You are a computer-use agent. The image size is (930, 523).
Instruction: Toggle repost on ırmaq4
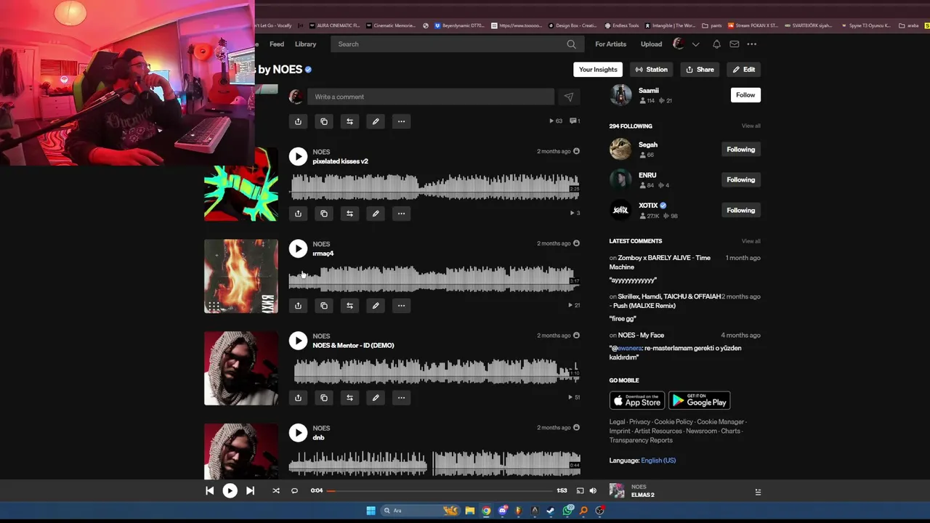coord(349,306)
